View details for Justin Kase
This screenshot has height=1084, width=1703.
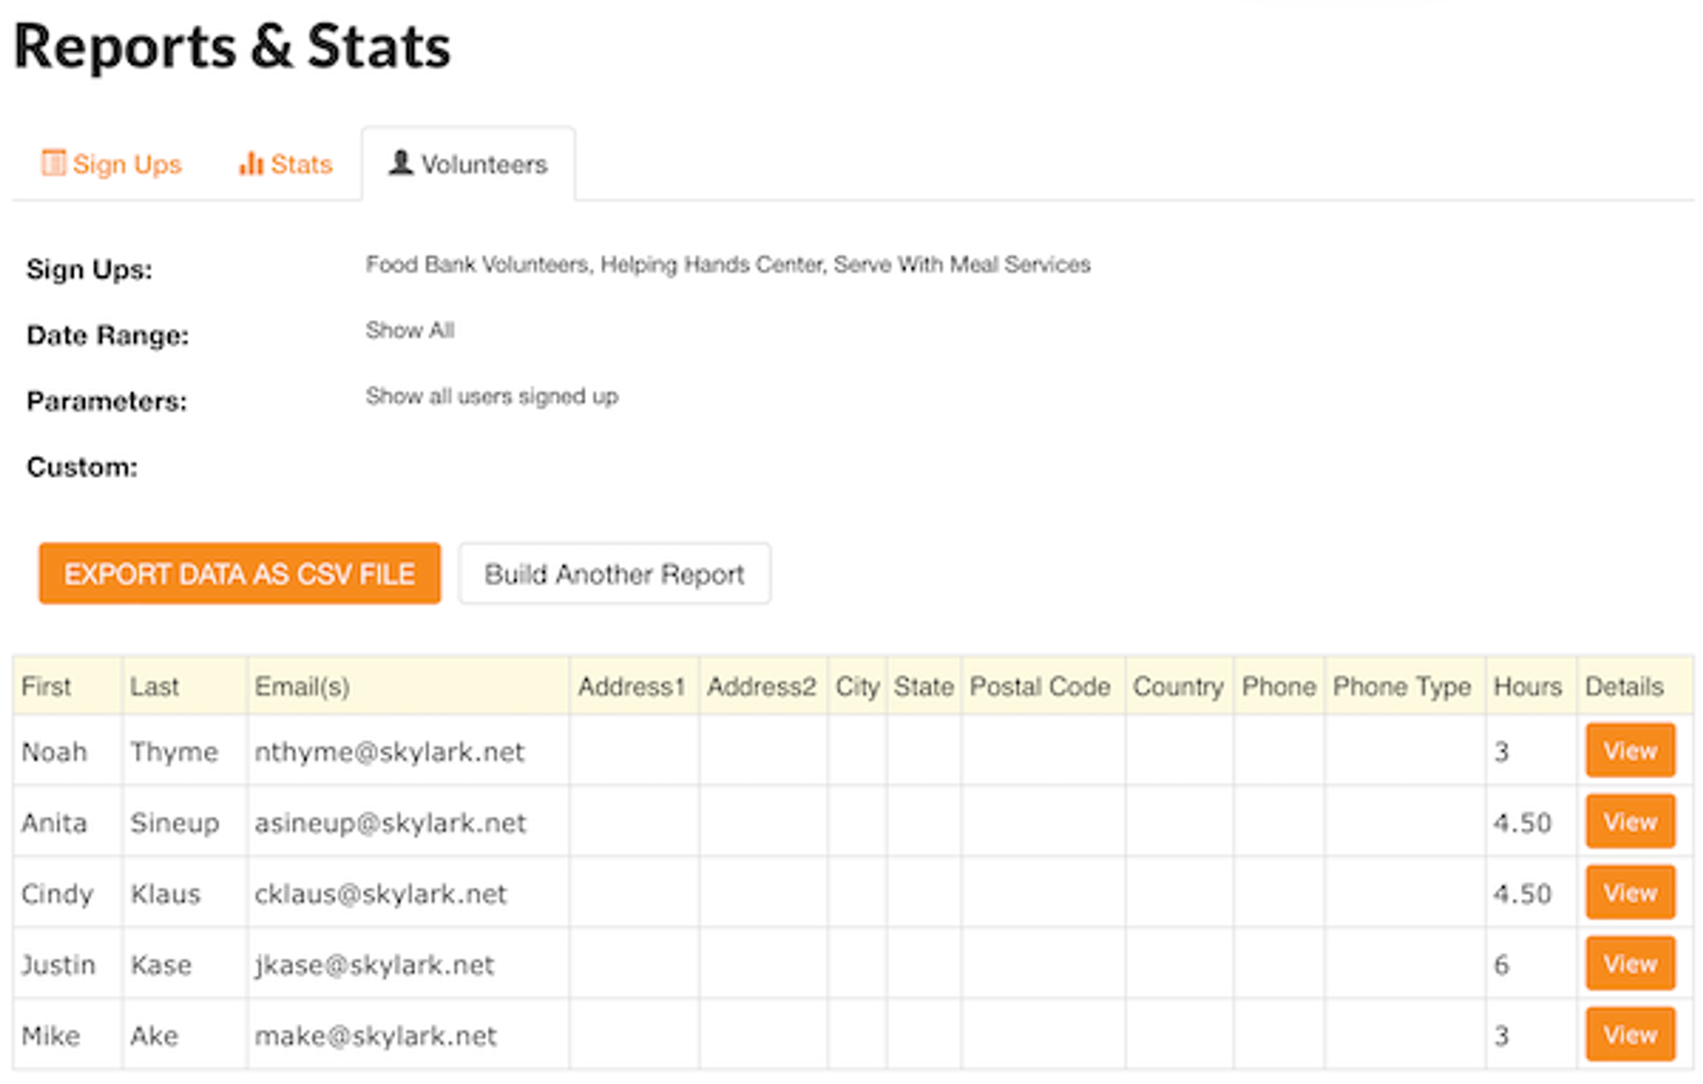click(x=1629, y=964)
